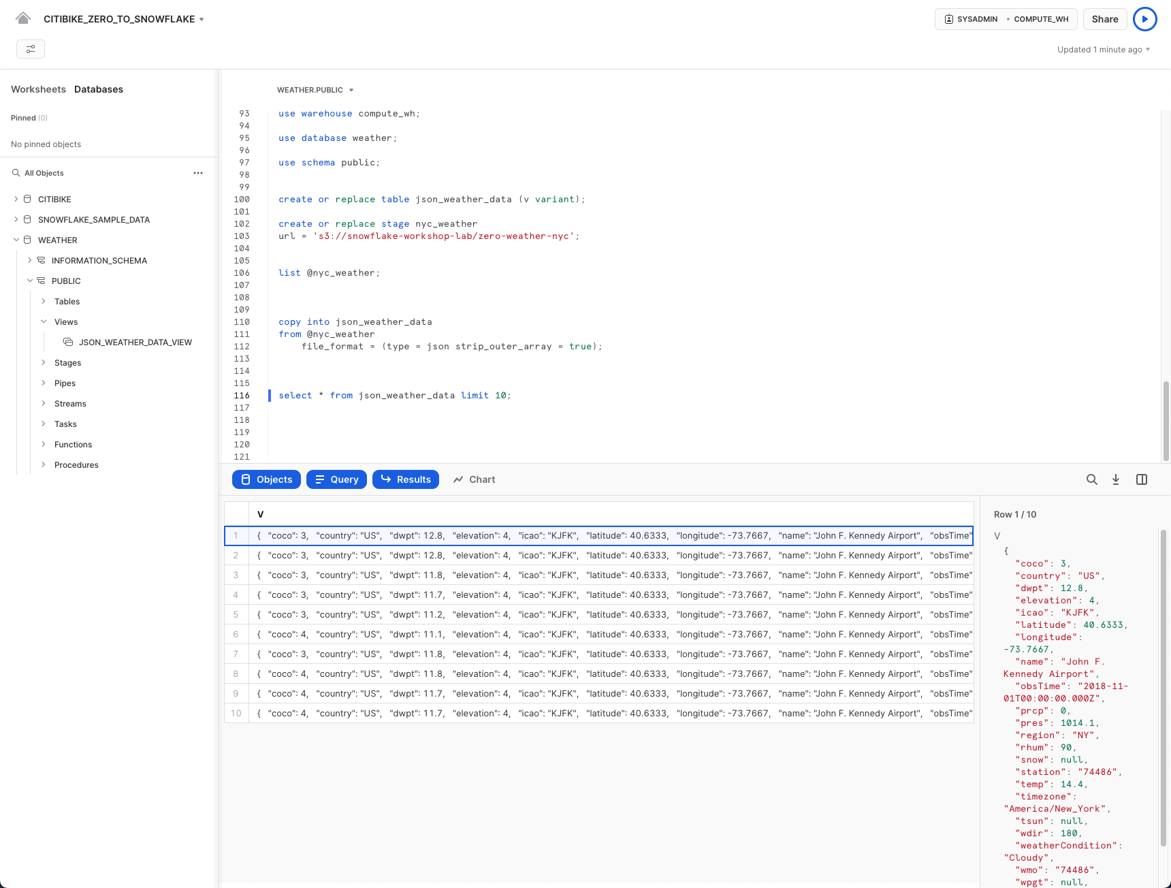Select the JSON_WEATHER_DATA_VIEW view
This screenshot has width=1171, height=888.
(135, 342)
